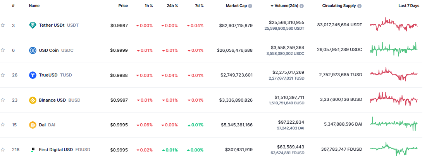This screenshot has height=160, width=427.
Task: Star Dai to add to watchlist
Action: click(3, 125)
